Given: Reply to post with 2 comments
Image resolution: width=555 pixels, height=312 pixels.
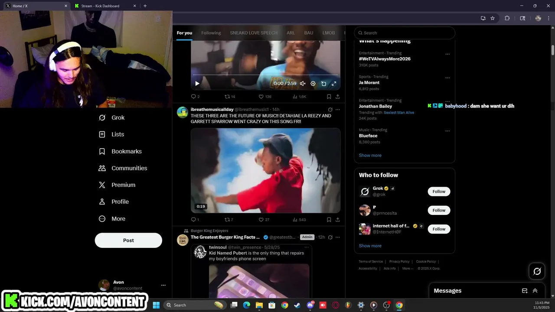Looking at the screenshot, I should (195, 97).
